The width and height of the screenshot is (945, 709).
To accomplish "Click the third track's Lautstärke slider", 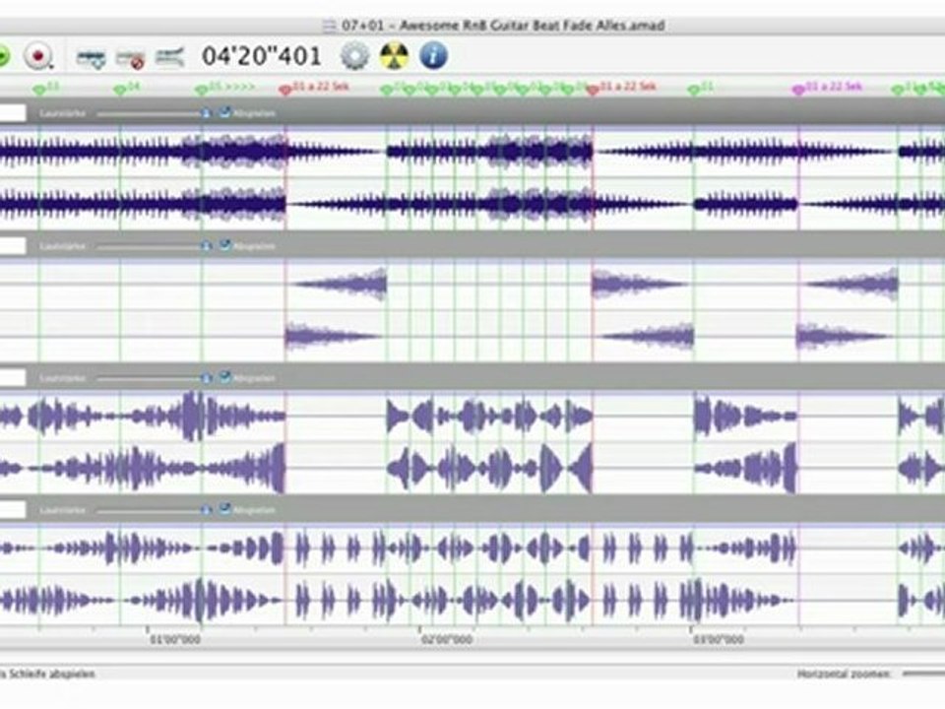I will [x=155, y=378].
